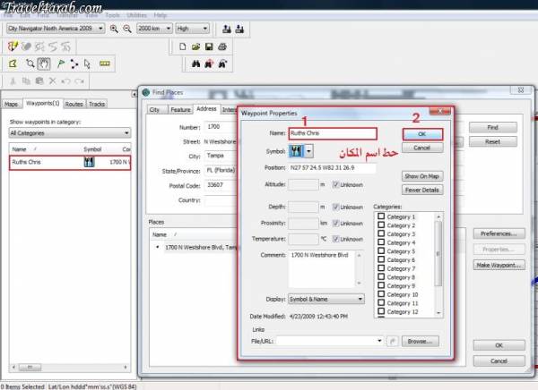This screenshot has width=538, height=390.
Task: Open the High detail level dropdown
Action: click(192, 29)
